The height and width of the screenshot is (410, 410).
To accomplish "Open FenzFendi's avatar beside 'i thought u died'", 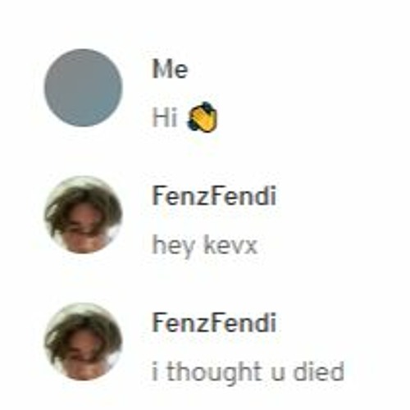I will tap(84, 342).
